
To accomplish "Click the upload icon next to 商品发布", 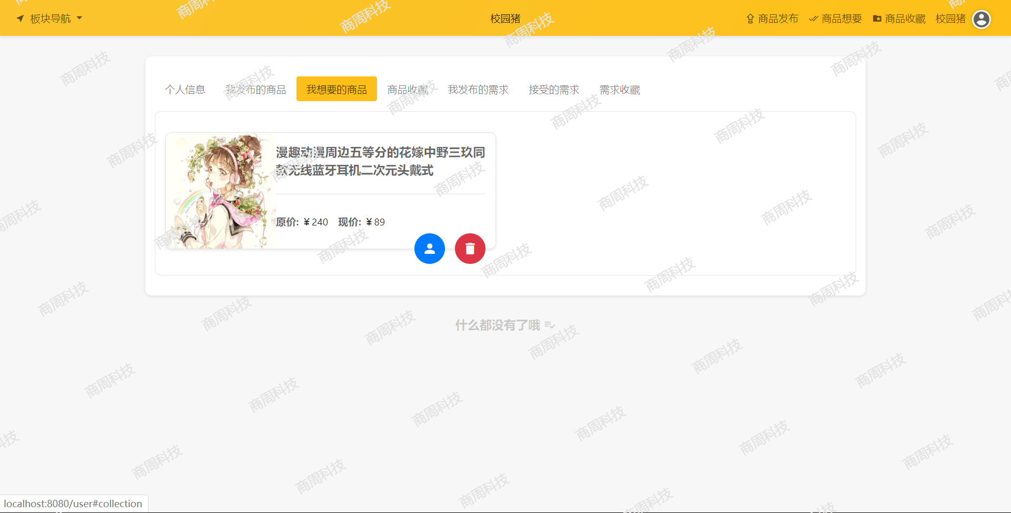I will coord(750,18).
